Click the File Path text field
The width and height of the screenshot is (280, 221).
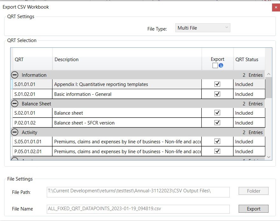(138, 191)
